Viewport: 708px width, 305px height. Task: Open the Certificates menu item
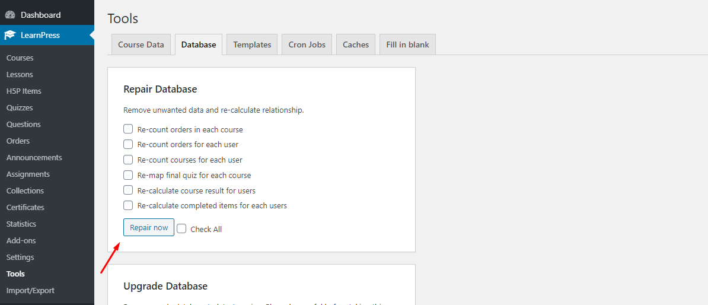[25, 207]
